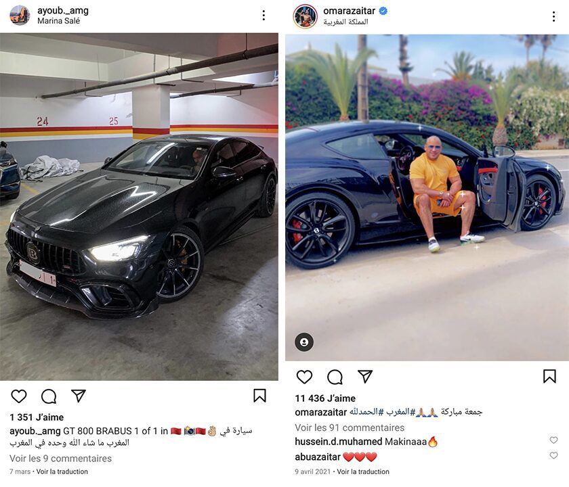Open the Marina Salé location tag
Screen dimensions: 569x487
pyautogui.click(x=58, y=21)
